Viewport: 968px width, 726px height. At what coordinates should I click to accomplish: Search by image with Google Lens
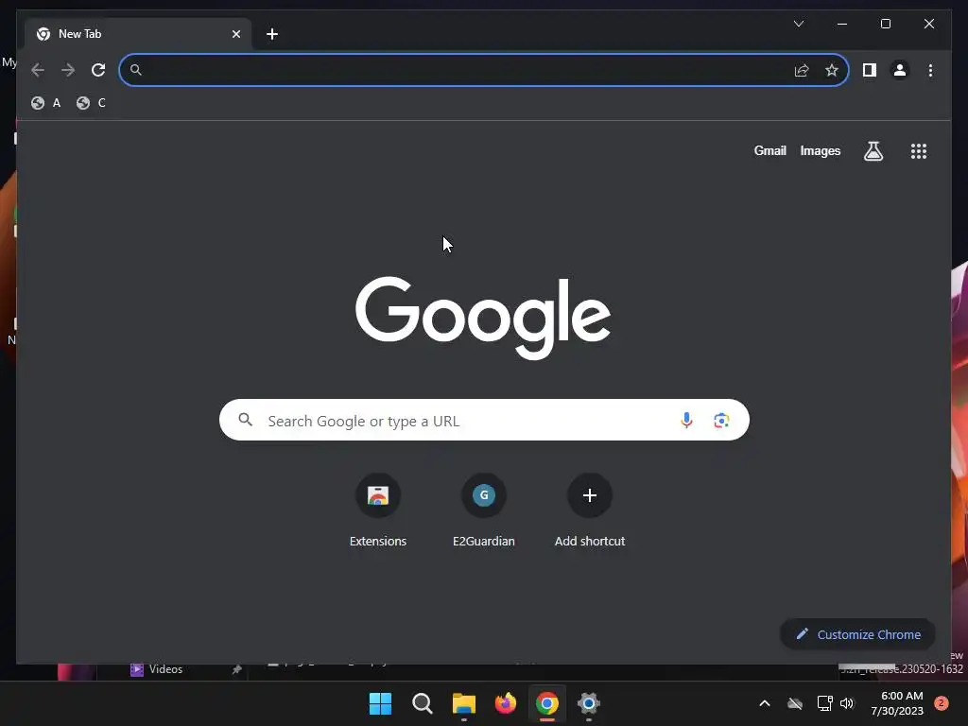[x=721, y=421]
